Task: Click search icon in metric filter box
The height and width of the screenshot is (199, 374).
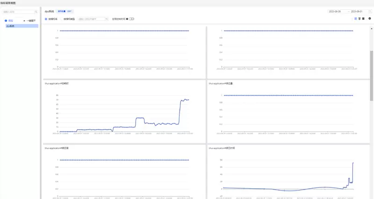Action: (x=107, y=19)
